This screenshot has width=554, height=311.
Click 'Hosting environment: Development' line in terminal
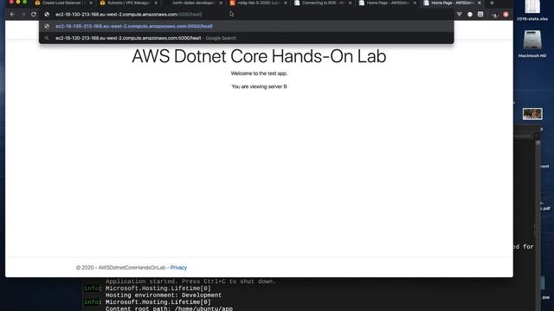164,295
